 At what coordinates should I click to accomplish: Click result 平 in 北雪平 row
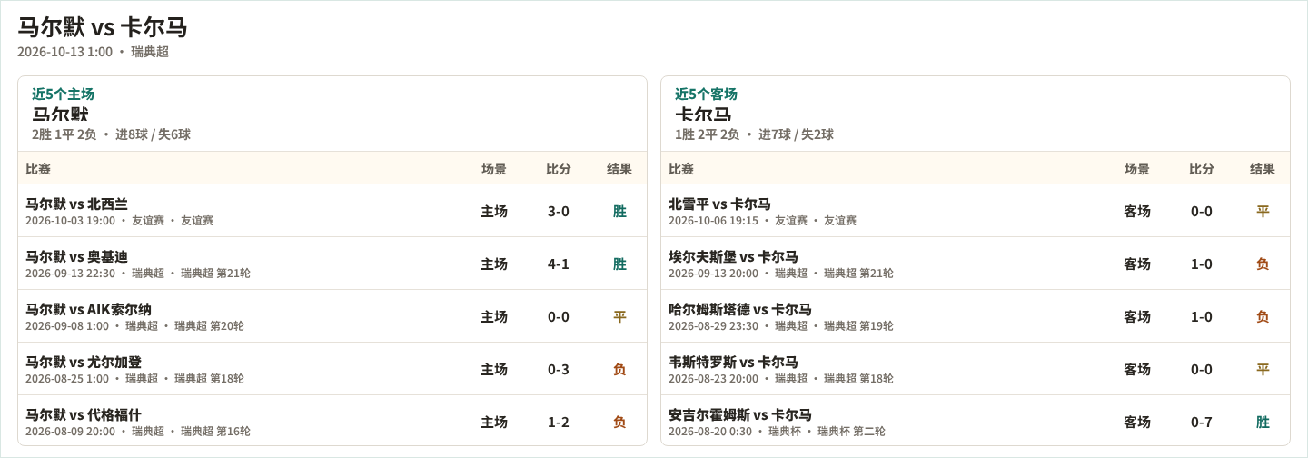1263,211
